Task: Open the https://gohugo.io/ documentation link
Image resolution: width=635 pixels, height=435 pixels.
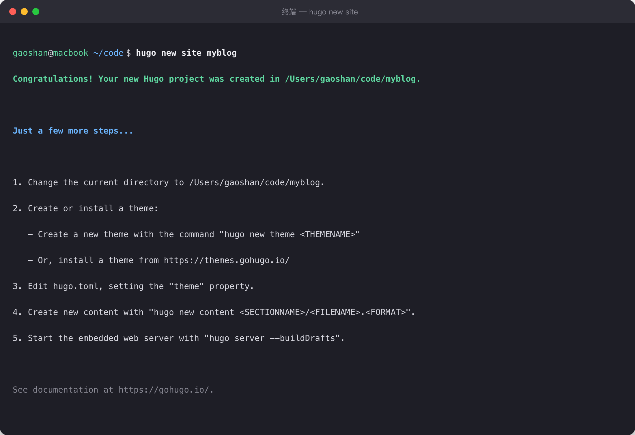Action: click(x=164, y=390)
